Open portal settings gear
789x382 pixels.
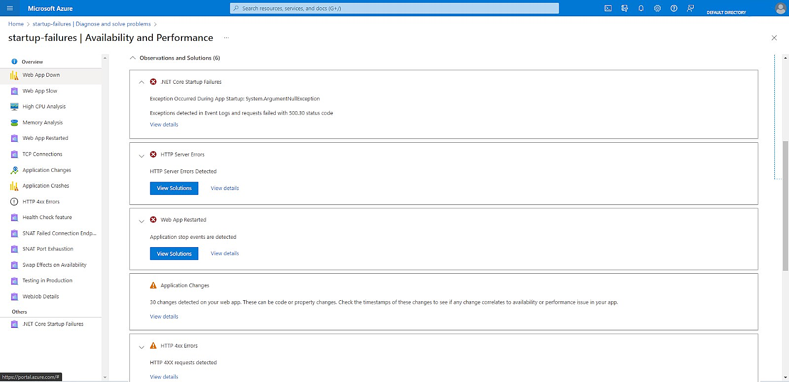point(657,8)
